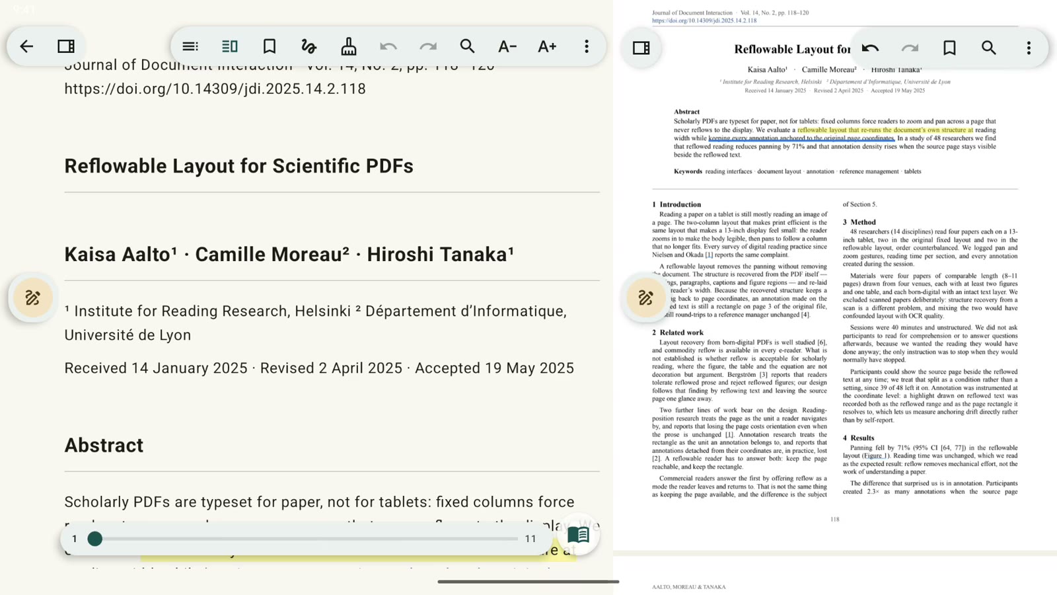Go back using the left pane arrow

tap(26, 46)
